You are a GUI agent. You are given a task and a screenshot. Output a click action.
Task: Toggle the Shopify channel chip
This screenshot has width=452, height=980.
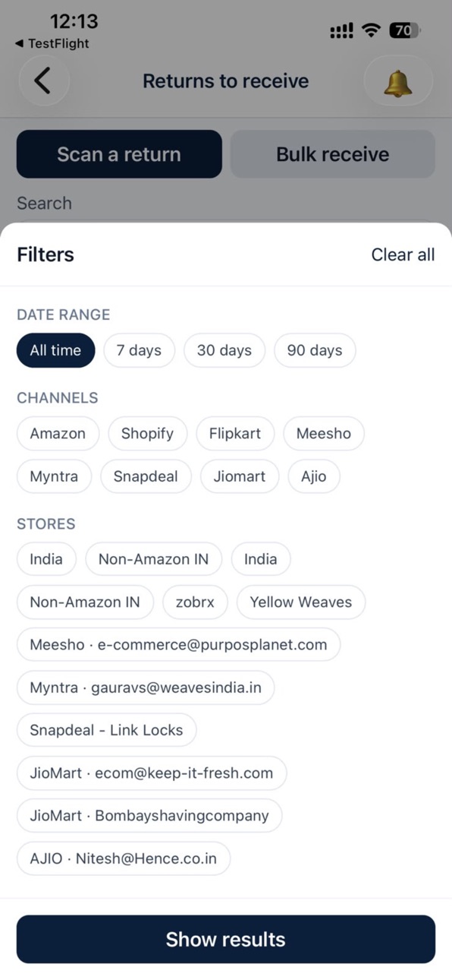147,434
